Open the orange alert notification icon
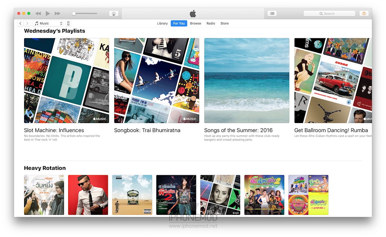 [x=364, y=14]
